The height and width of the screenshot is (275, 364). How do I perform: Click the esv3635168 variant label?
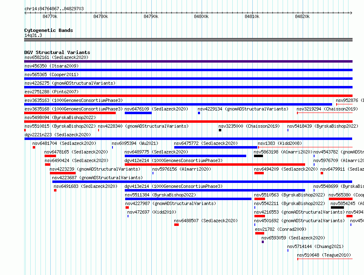pos(74,109)
